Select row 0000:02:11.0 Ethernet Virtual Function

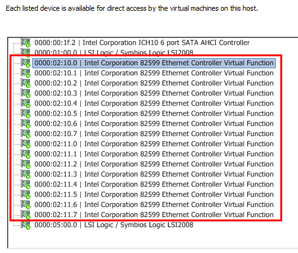click(x=154, y=144)
